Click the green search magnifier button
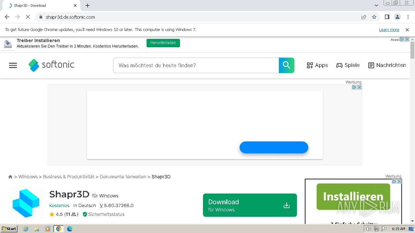The image size is (415, 233). 287,65
